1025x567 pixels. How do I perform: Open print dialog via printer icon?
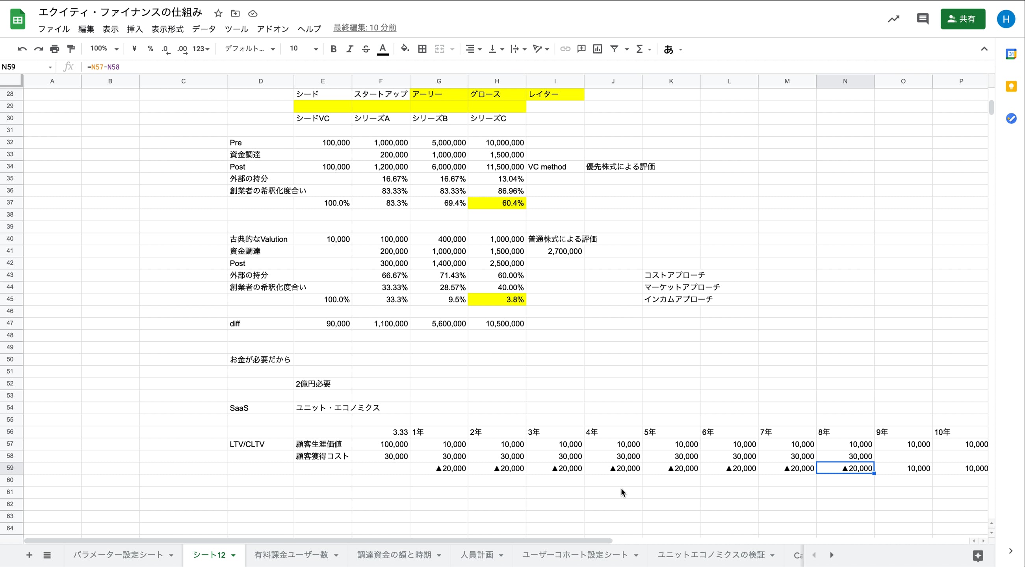(x=54, y=48)
